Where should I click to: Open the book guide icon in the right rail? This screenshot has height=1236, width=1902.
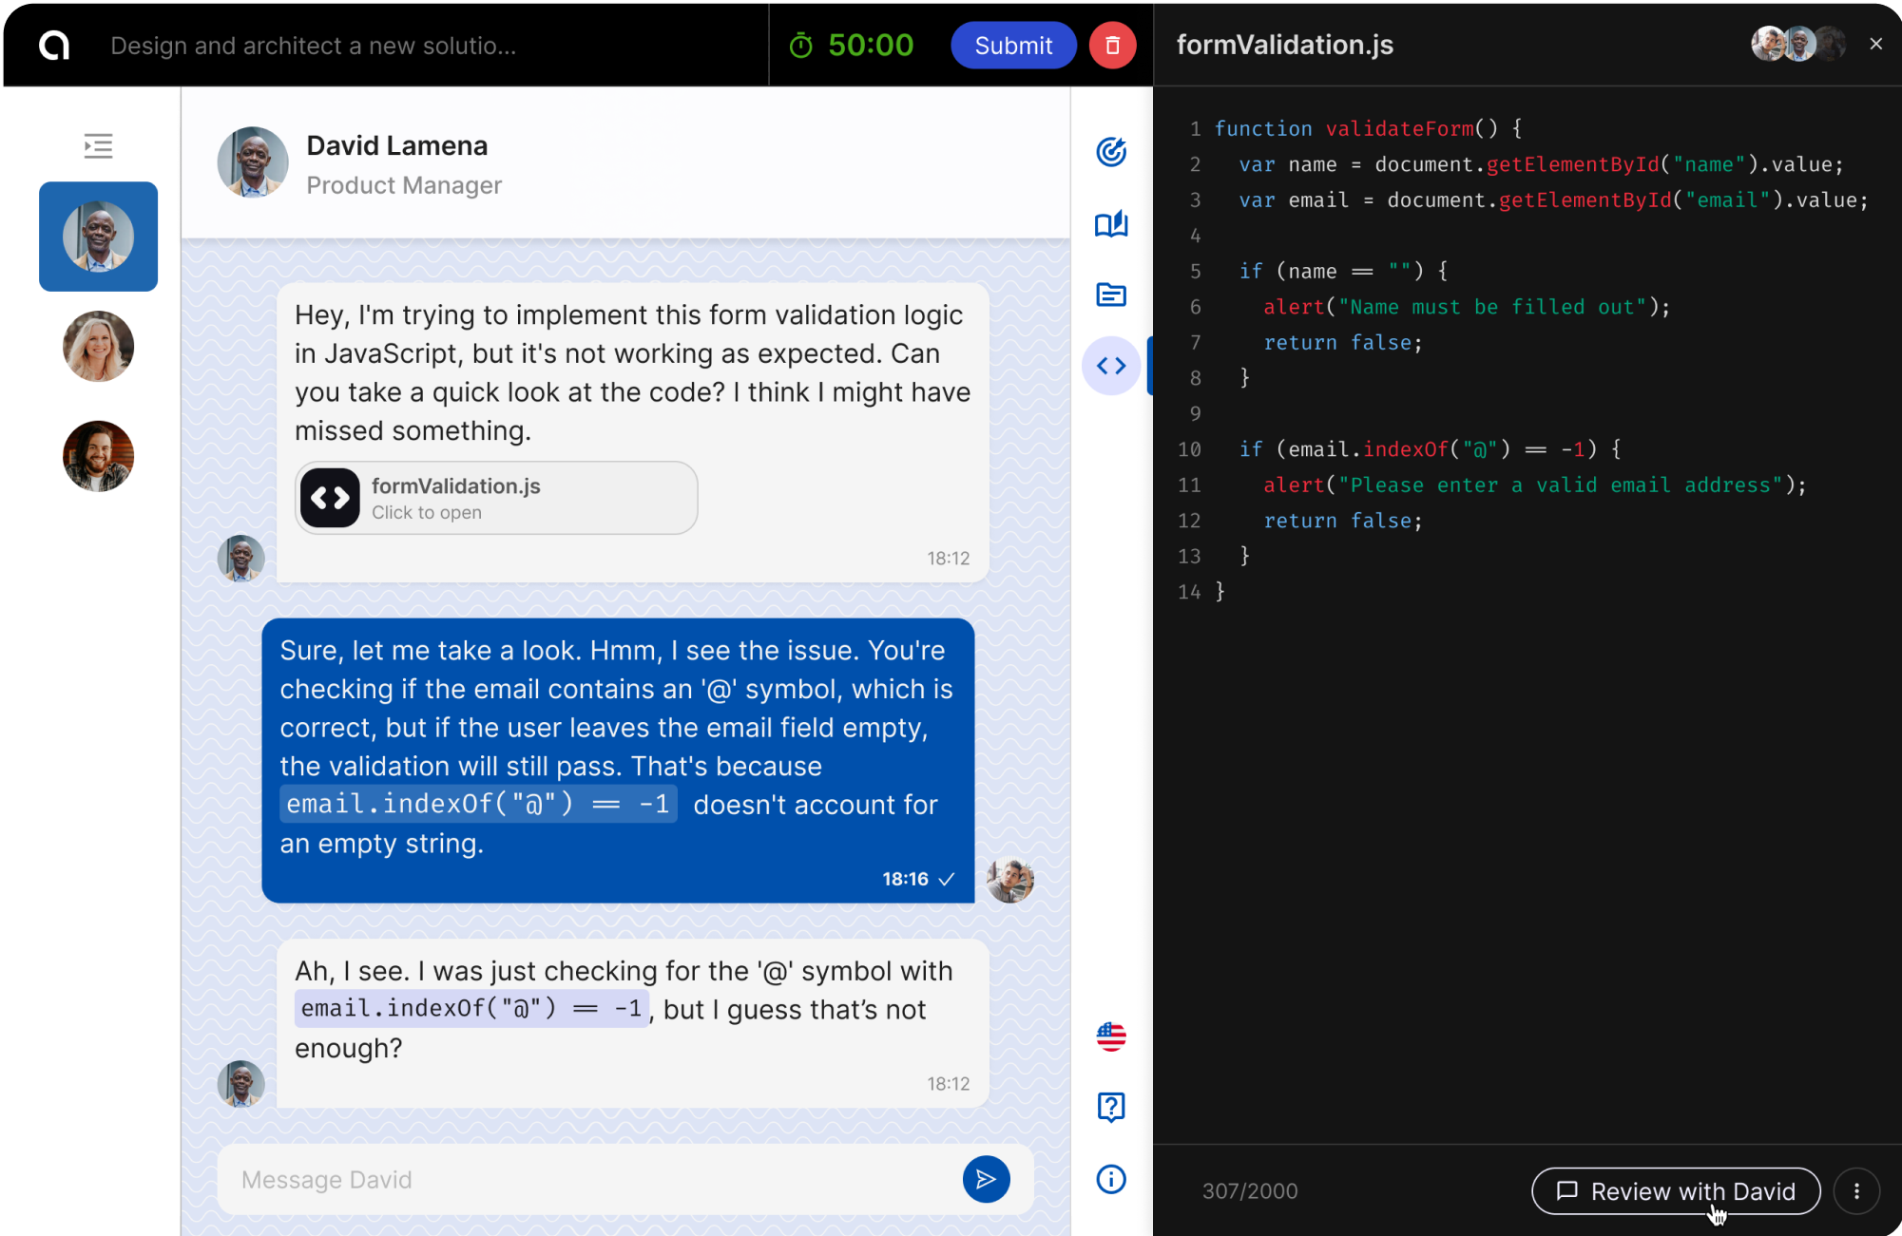pos(1111,224)
